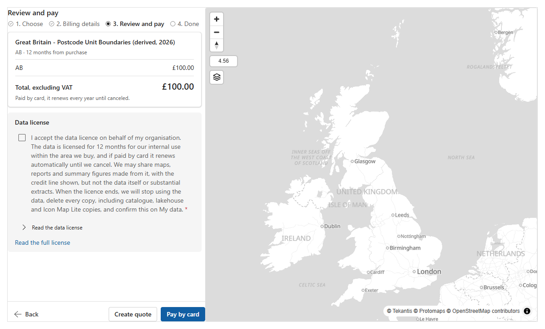Click the Data license heading

(32, 122)
